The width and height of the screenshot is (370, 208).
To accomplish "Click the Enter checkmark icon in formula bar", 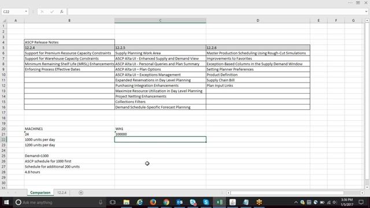I will click(52, 12).
